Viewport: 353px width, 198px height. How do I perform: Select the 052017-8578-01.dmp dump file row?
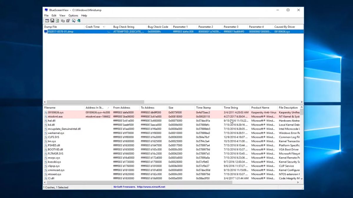pos(173,31)
